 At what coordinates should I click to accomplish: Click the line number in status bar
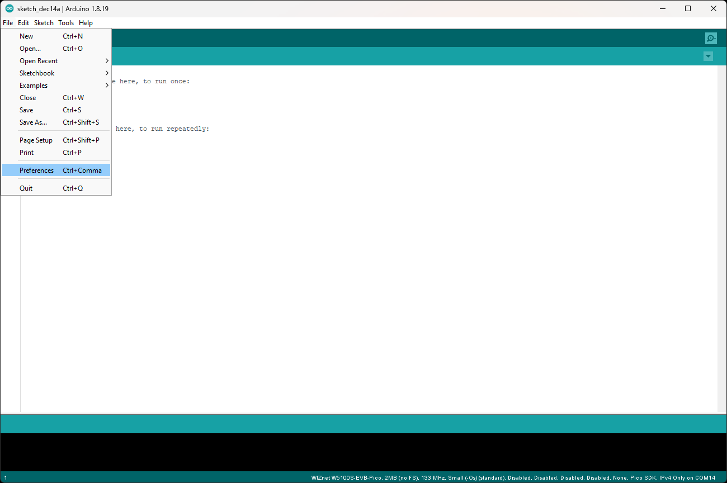pyautogui.click(x=5, y=478)
